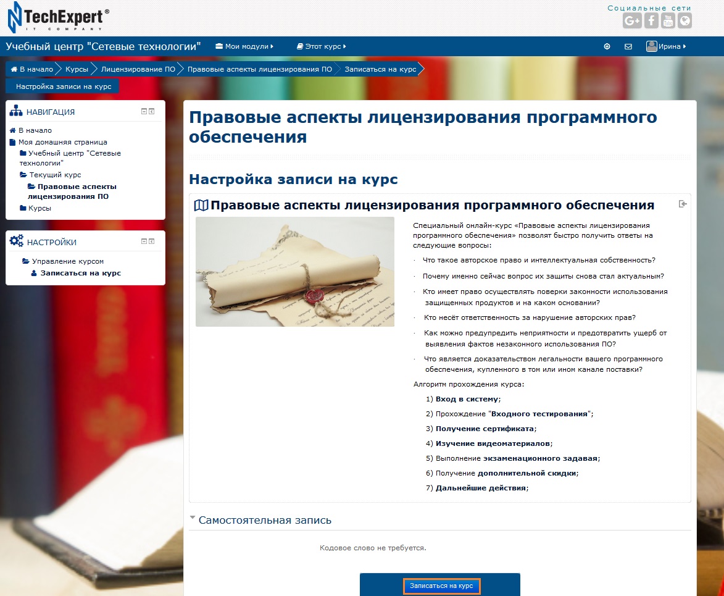The height and width of the screenshot is (596, 724).
Task: Collapse 'Управление курсом' settings node
Action: coord(26,261)
